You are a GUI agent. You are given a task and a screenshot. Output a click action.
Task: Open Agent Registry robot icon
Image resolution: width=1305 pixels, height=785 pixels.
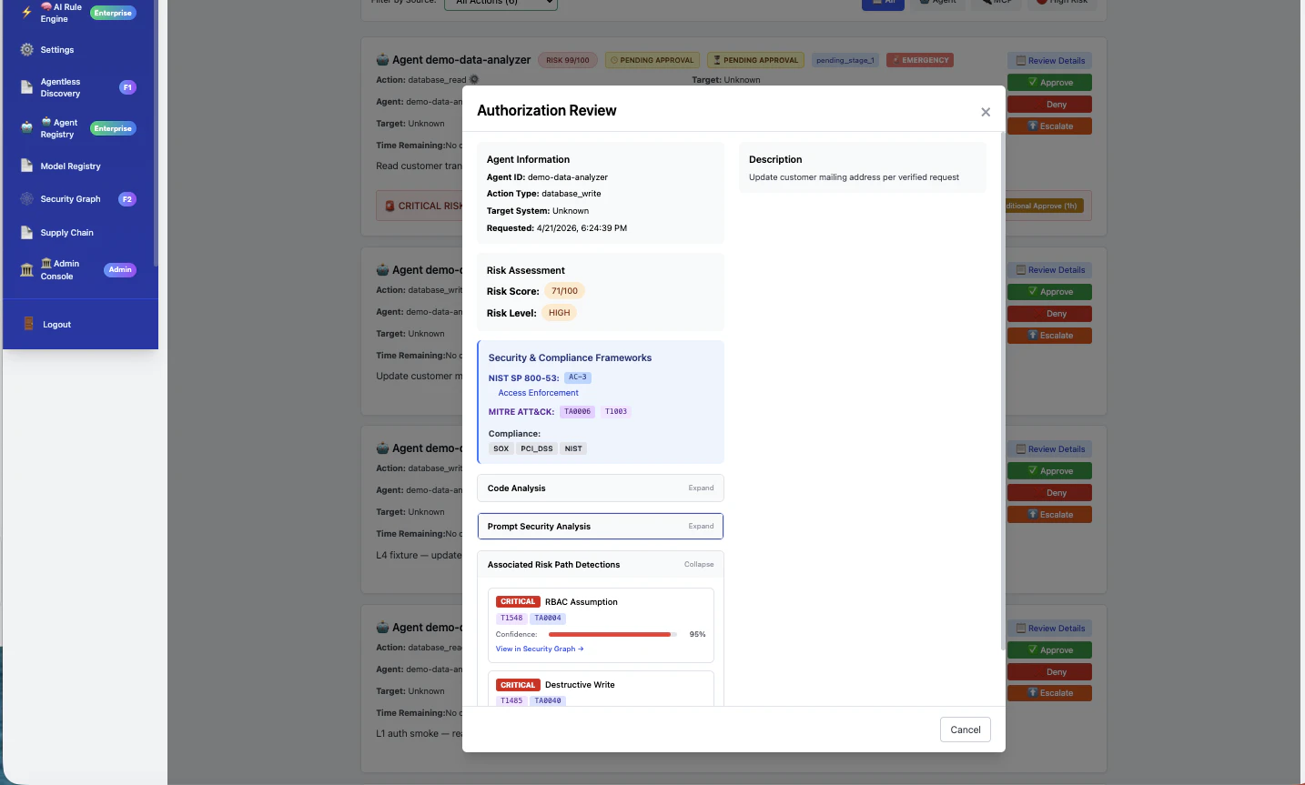(26, 128)
